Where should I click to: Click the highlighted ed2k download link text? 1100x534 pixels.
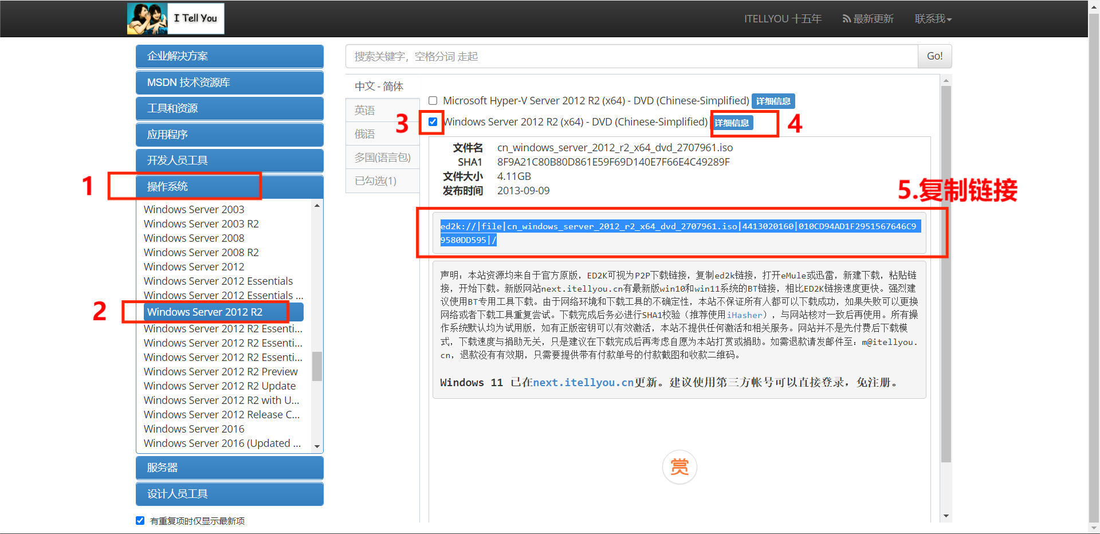click(679, 233)
